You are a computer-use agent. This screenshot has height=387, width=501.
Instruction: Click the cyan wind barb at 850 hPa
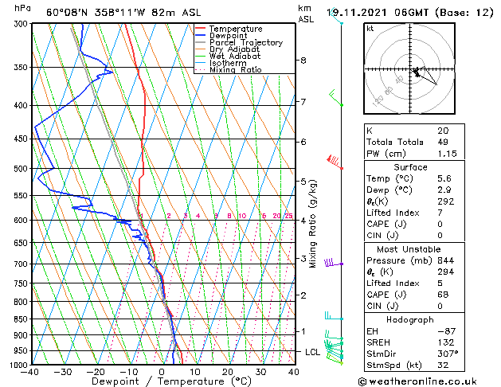pyautogui.click(x=334, y=316)
